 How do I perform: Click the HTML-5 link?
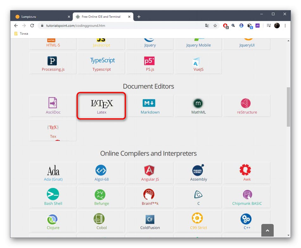53,45
